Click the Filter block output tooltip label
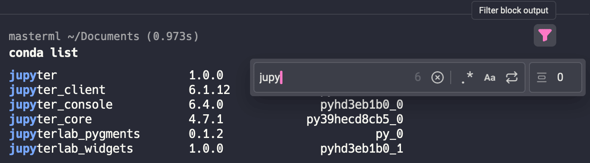This screenshot has width=590, height=163. click(x=513, y=10)
